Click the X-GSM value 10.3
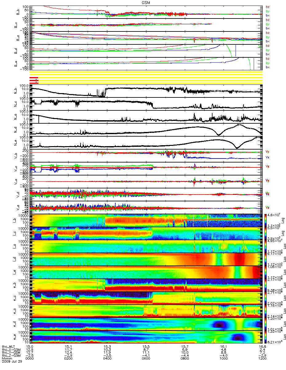Screen dimensions: 286x370 coord(107,350)
